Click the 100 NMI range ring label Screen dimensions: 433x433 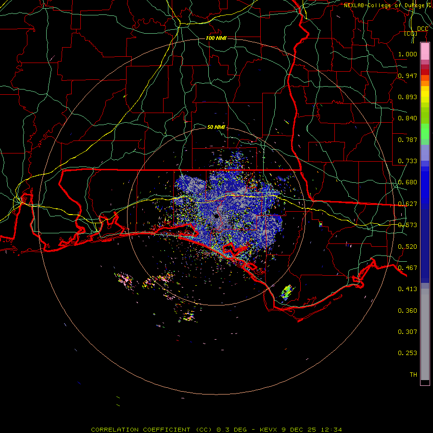pyautogui.click(x=216, y=38)
